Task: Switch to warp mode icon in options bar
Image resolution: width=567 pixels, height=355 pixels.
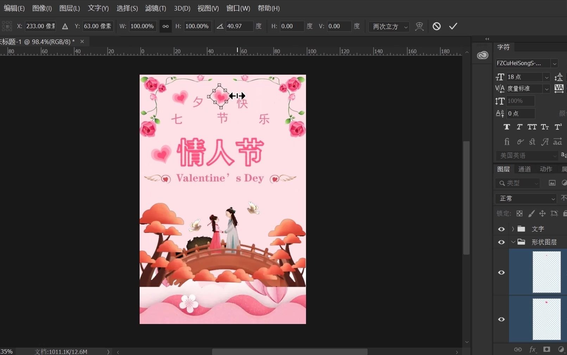Action: [x=419, y=26]
